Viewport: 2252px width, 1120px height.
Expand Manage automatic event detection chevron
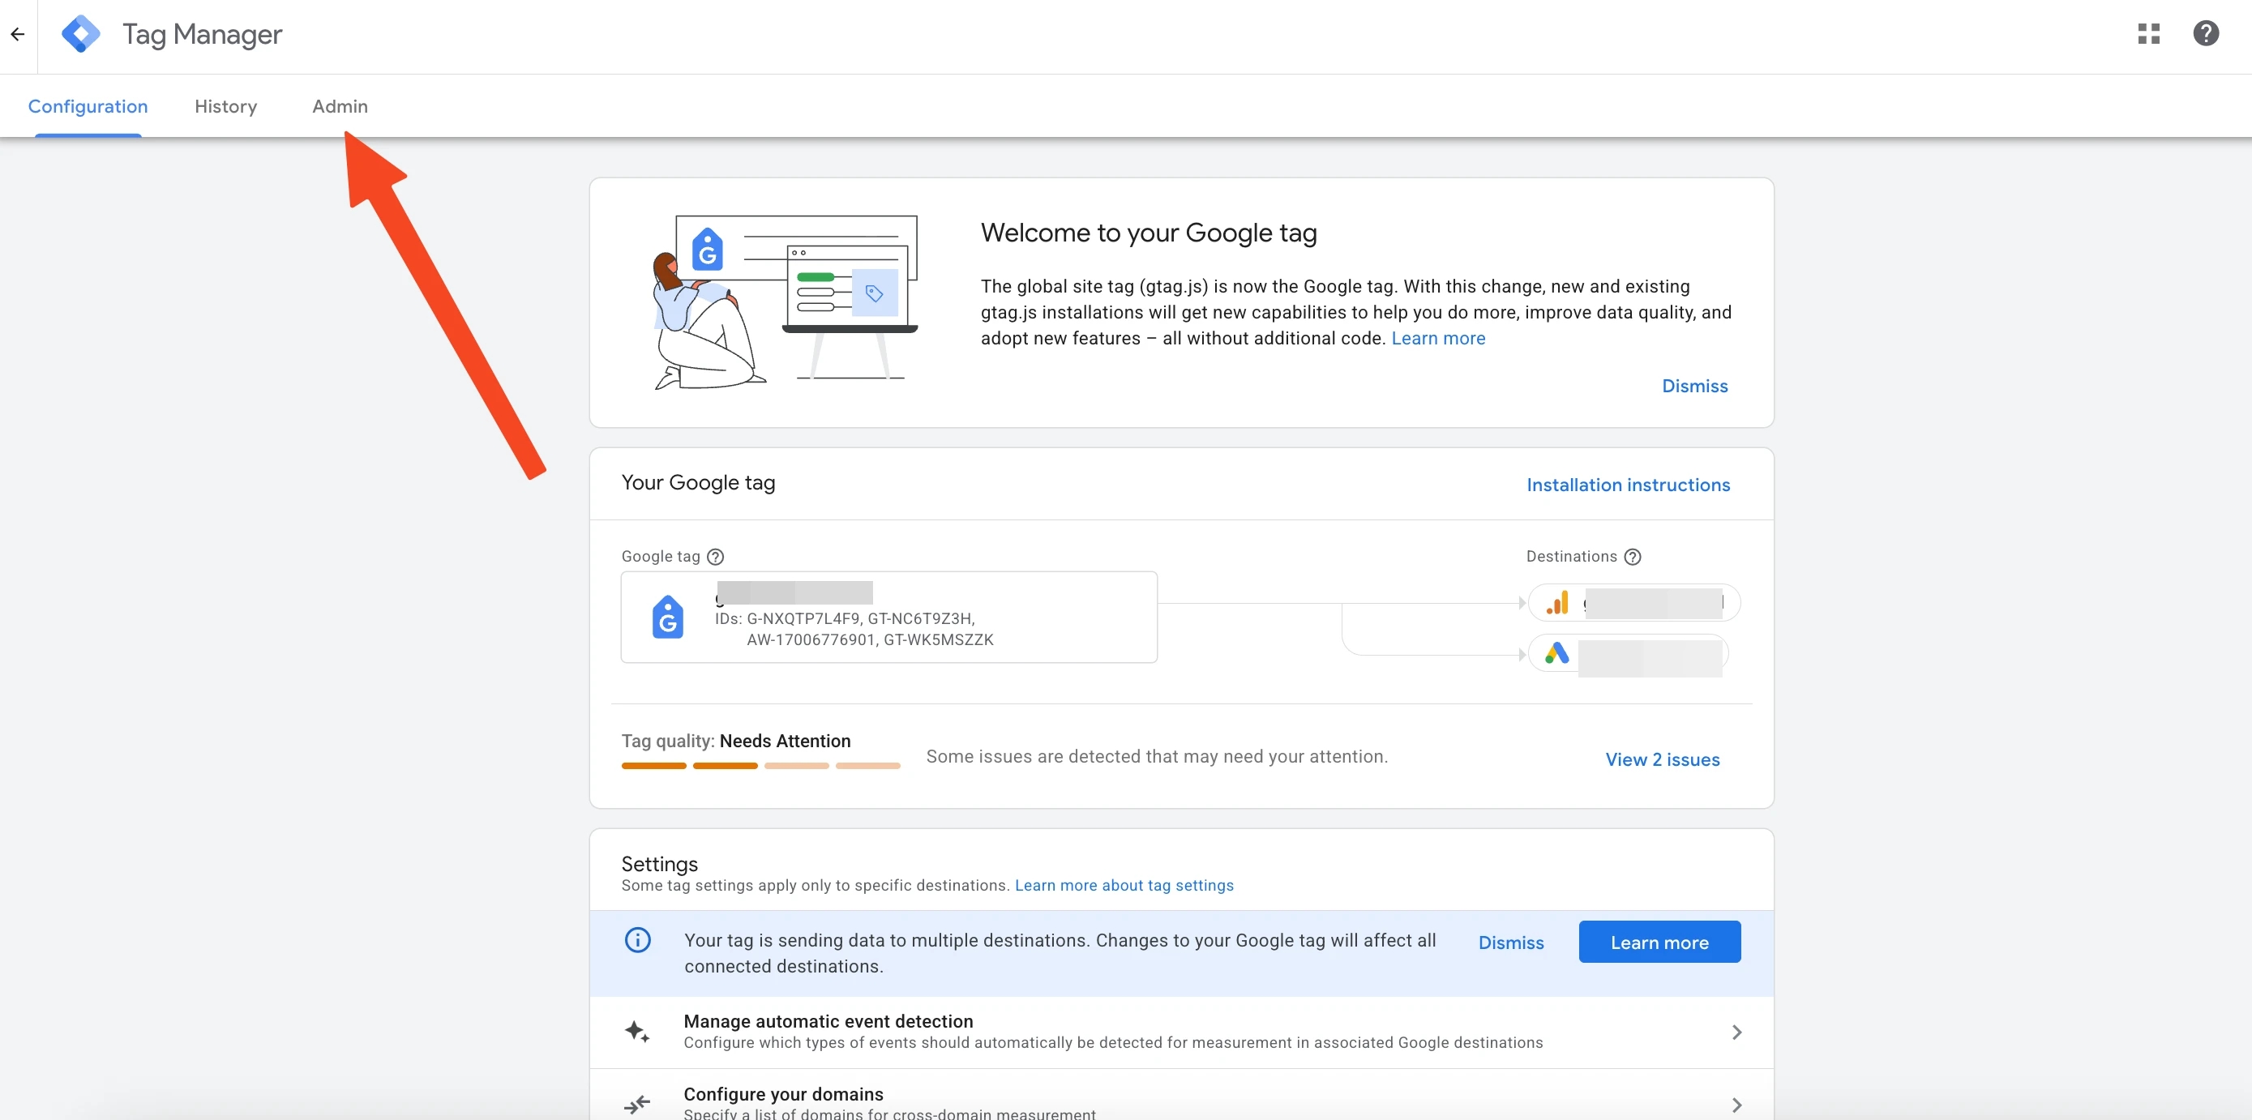(1736, 1032)
